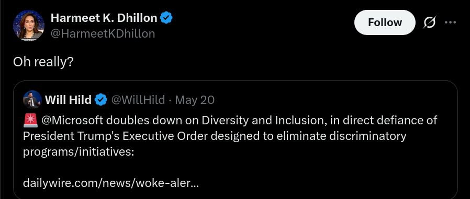Click the "President Trump's Executive Order" line
Viewport: 470px width, 199px height.
click(116, 136)
